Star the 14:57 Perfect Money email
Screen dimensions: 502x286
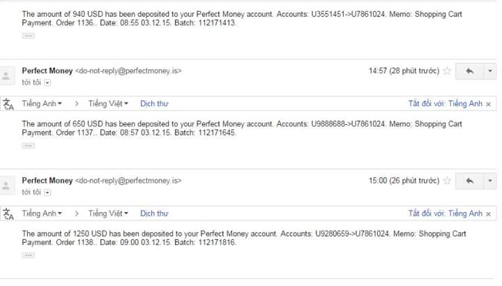(447, 70)
